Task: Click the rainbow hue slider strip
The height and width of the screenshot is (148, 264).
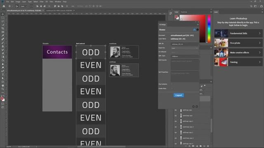Action: tap(209, 29)
